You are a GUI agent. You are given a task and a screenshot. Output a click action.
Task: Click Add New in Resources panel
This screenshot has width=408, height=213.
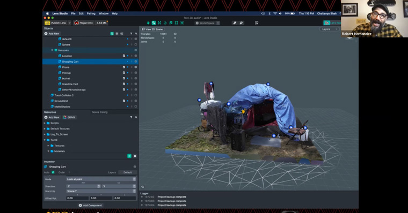pos(52,117)
